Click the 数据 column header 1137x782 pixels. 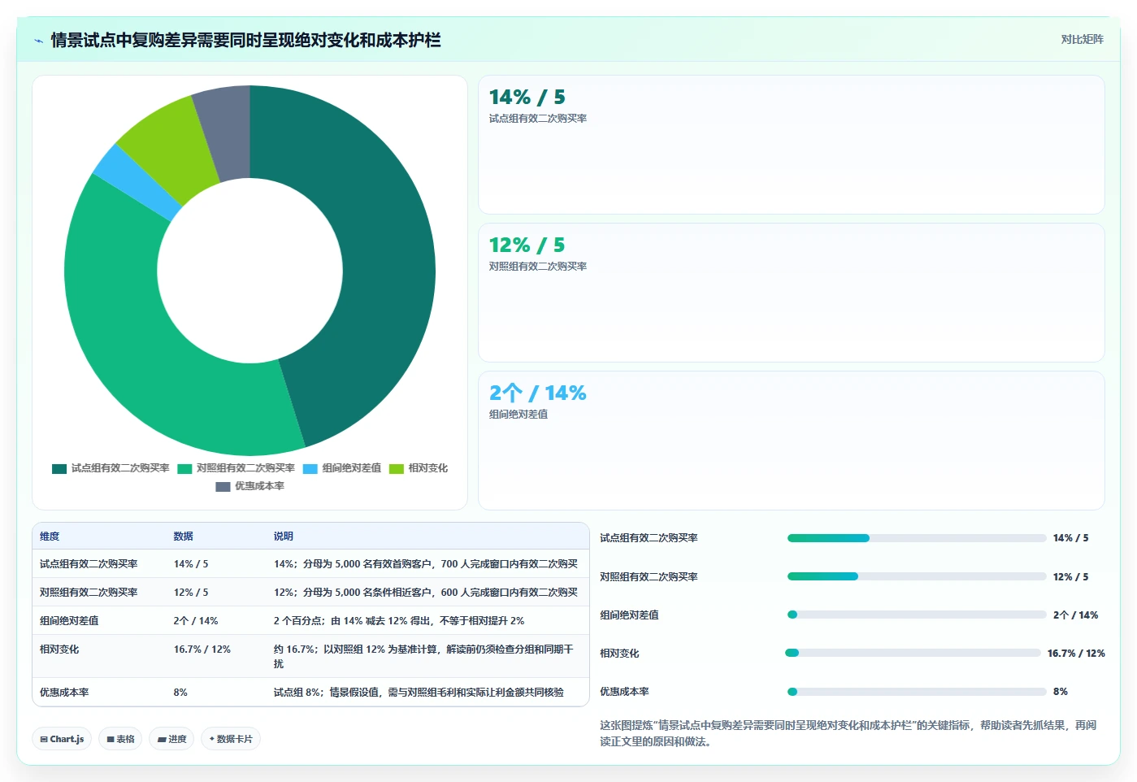click(x=183, y=537)
